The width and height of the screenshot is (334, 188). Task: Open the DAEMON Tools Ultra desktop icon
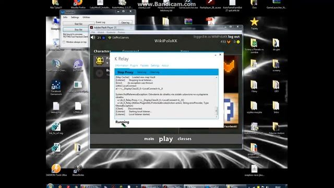click(x=56, y=170)
